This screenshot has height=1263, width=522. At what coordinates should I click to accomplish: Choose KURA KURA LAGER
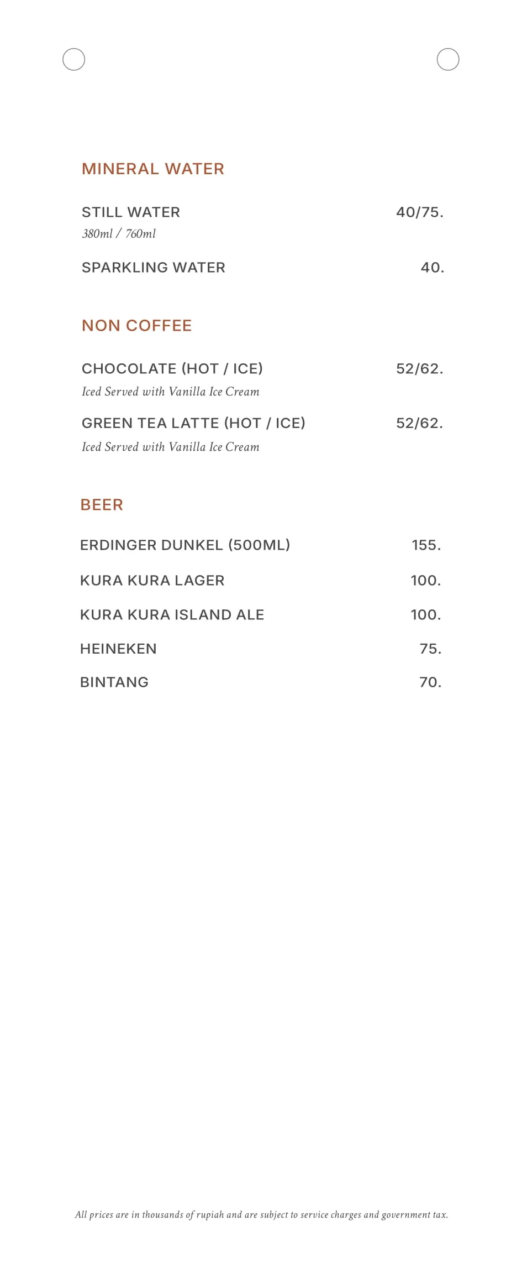click(x=152, y=581)
